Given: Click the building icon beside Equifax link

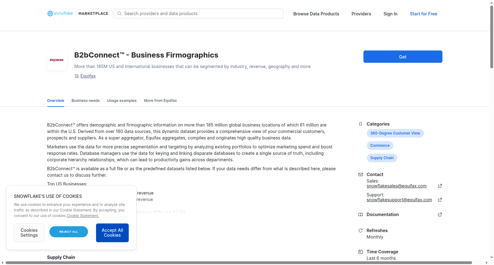Looking at the screenshot, I should point(77,76).
